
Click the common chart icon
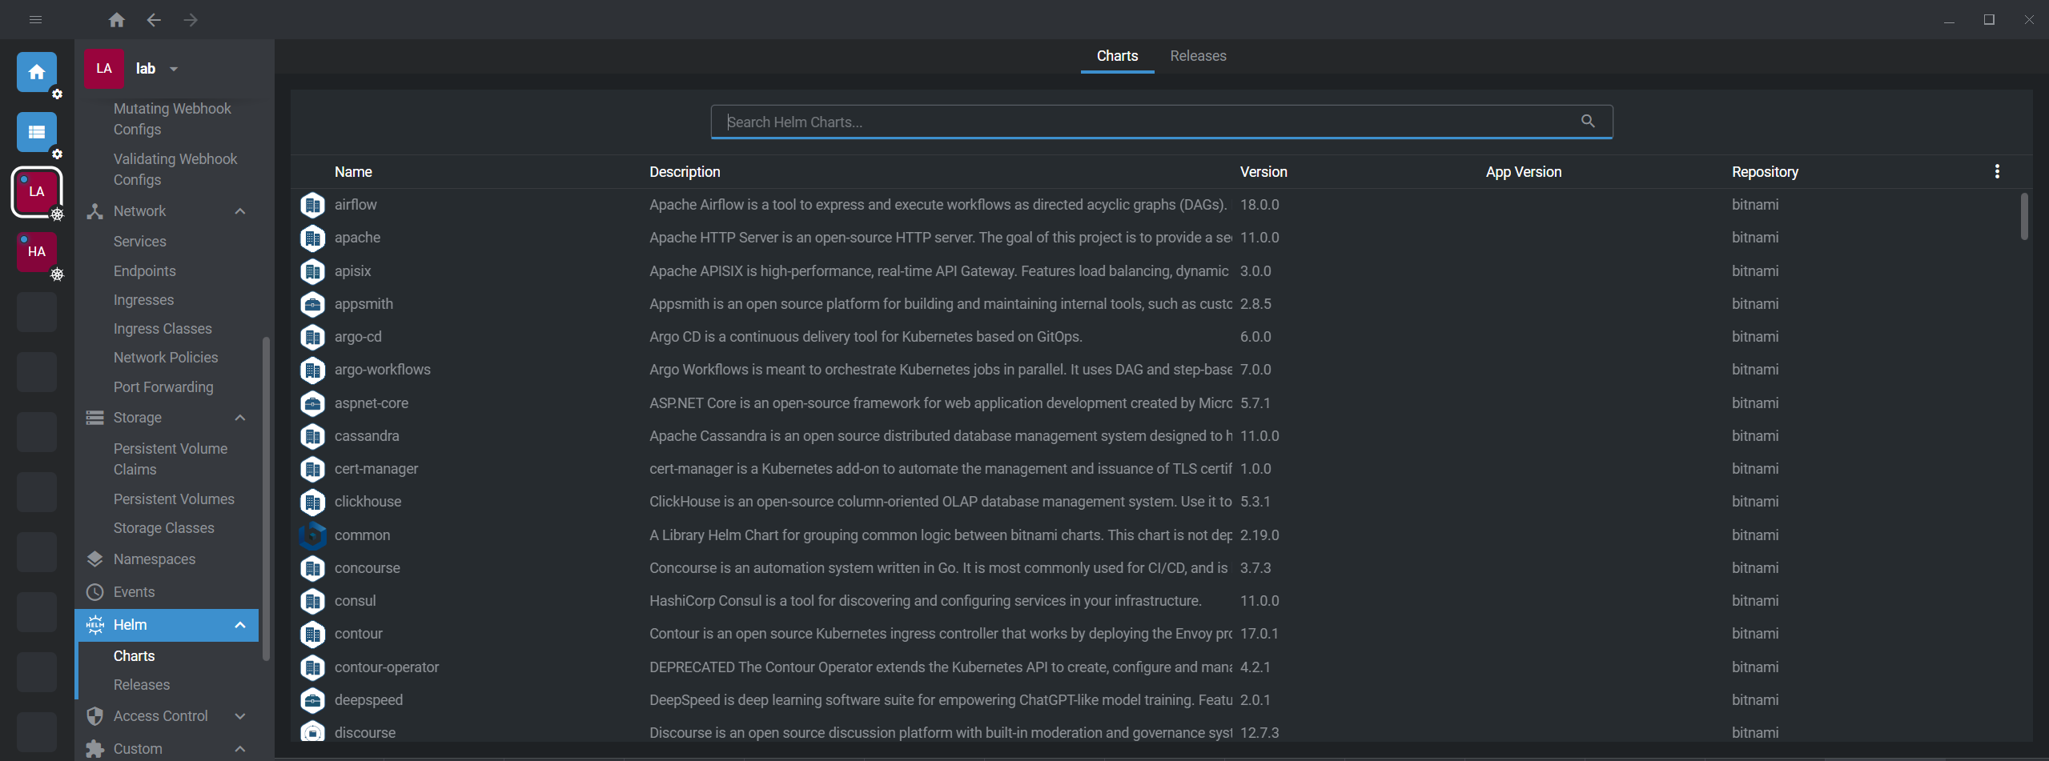[x=312, y=535]
